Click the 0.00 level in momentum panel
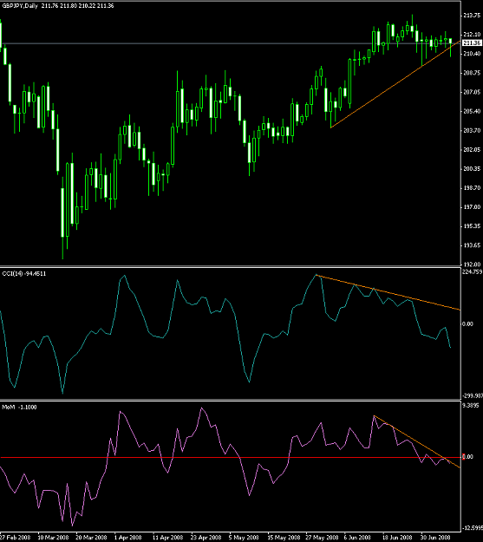The width and height of the screenshot is (483, 542). (x=467, y=457)
